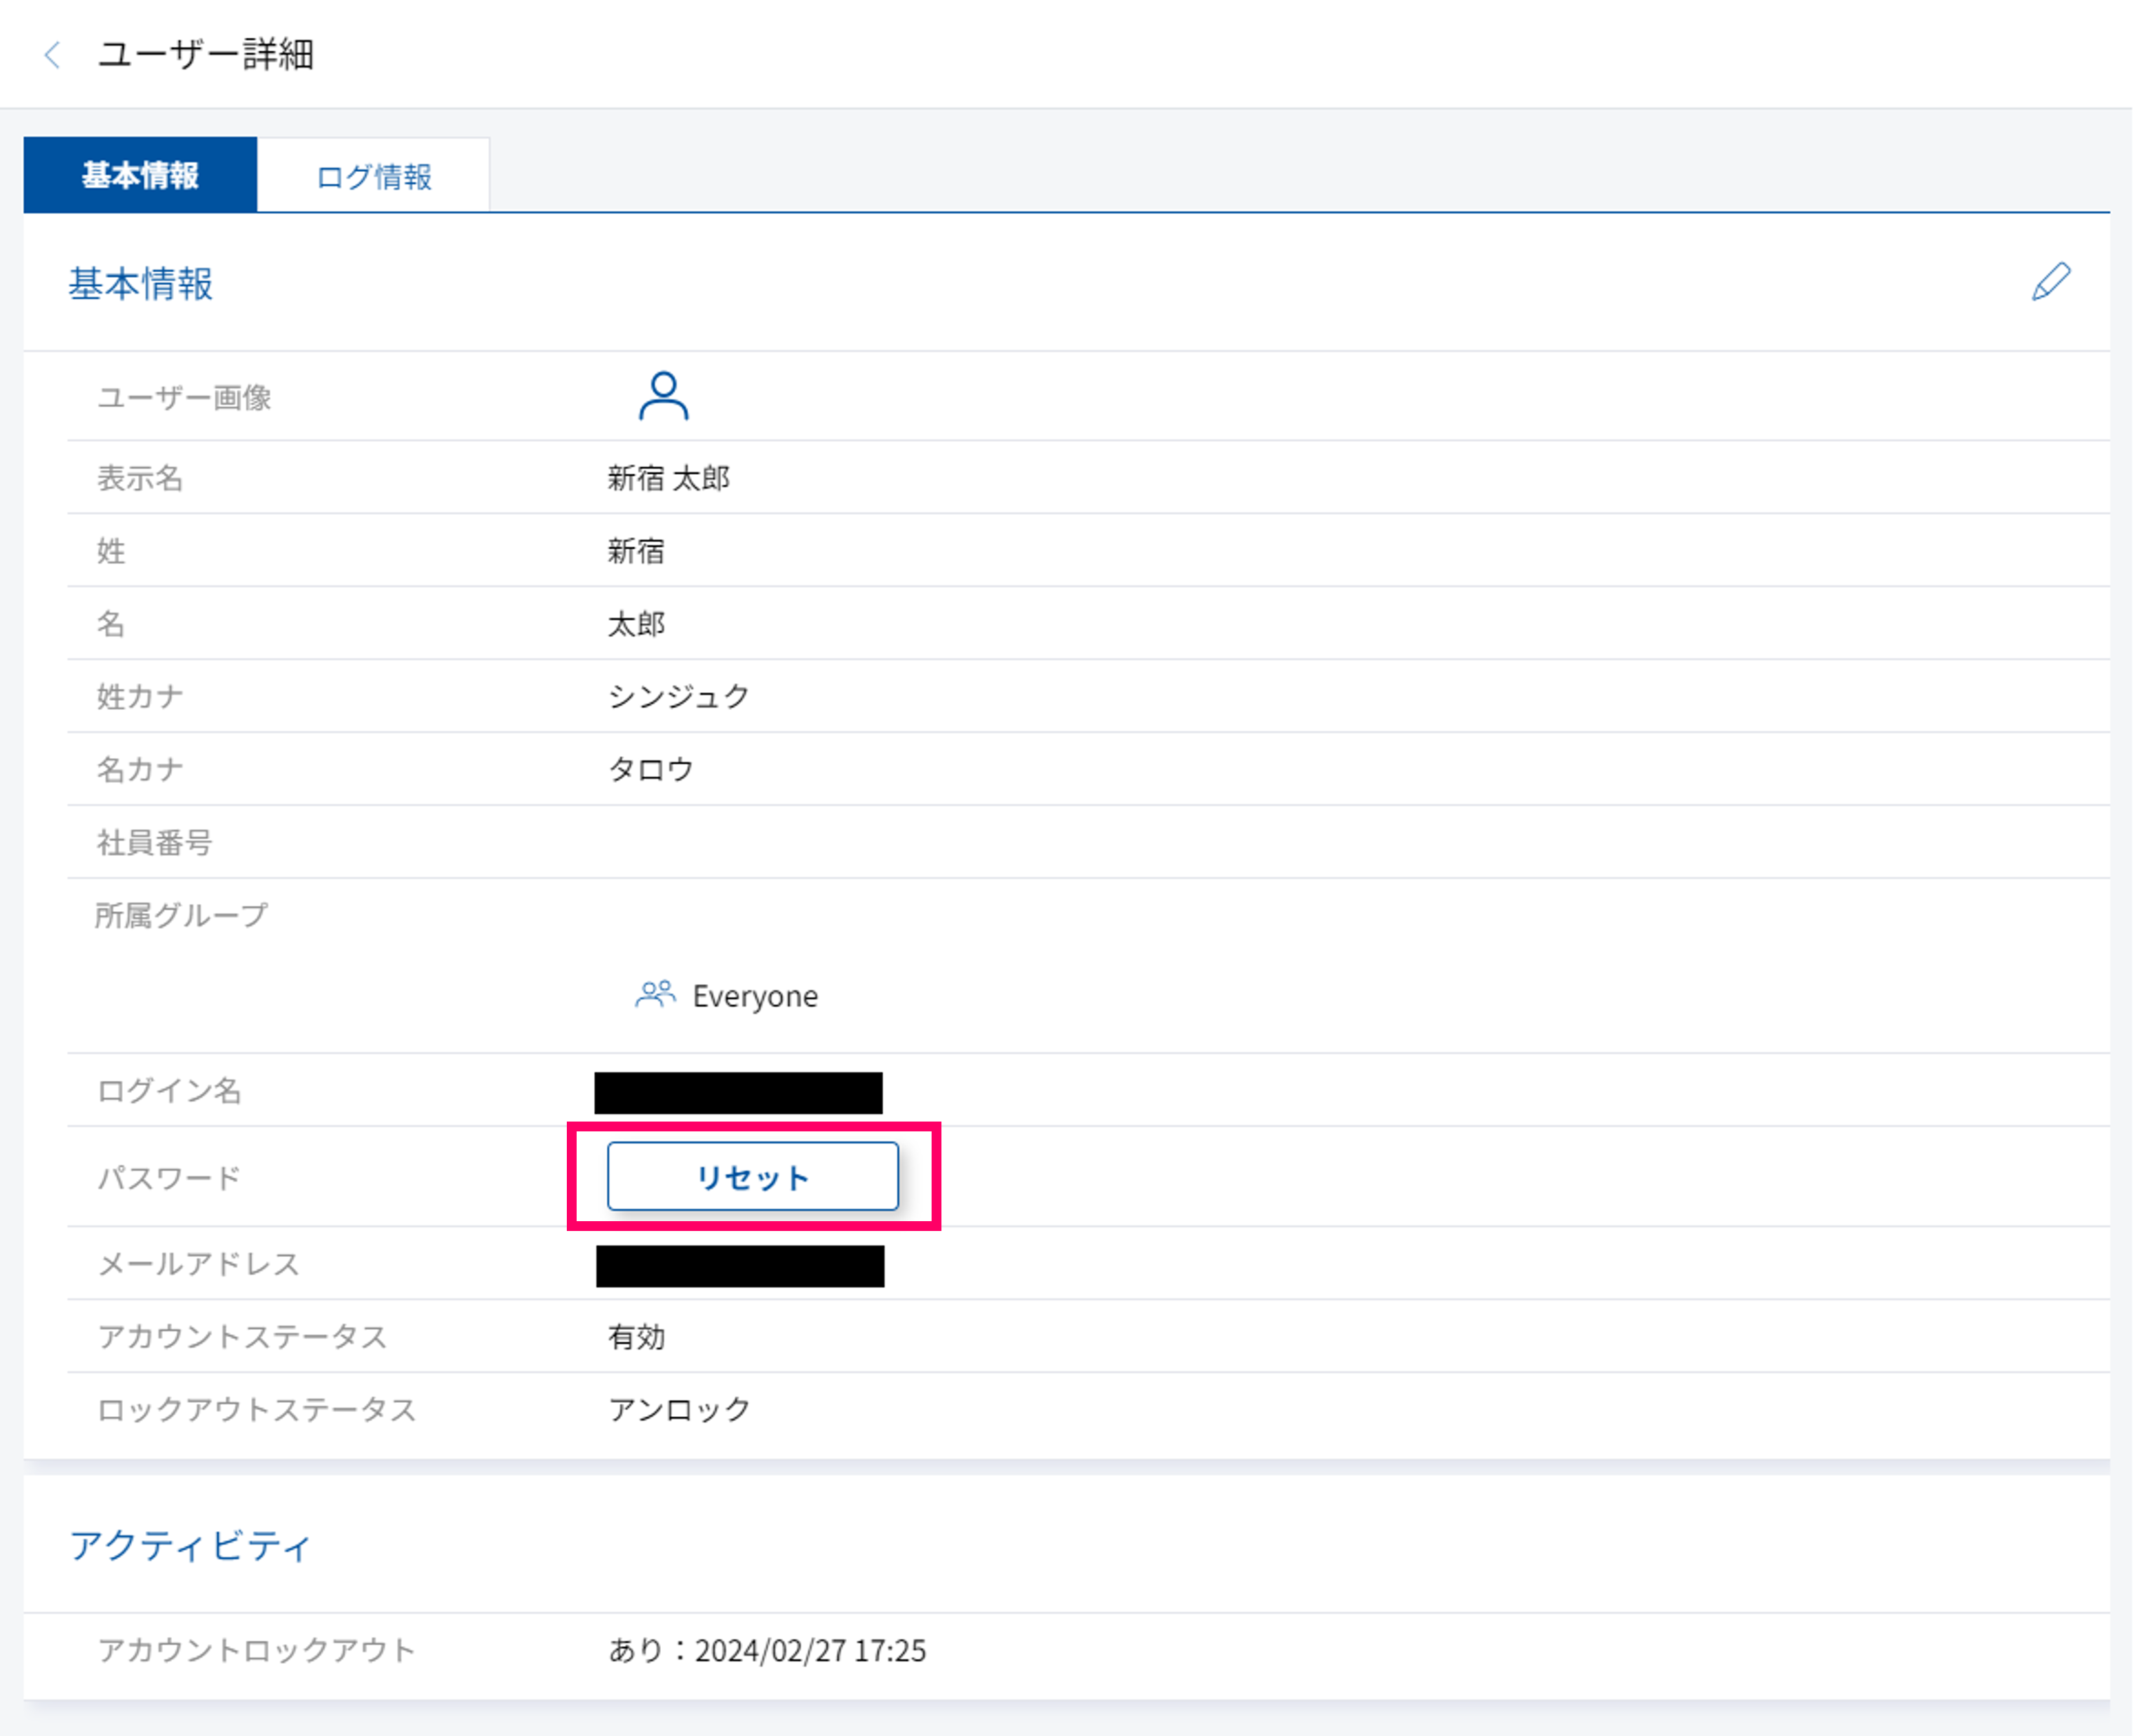The image size is (2134, 1736).
Task: Click the シンジュク surname kana value
Action: (678, 696)
